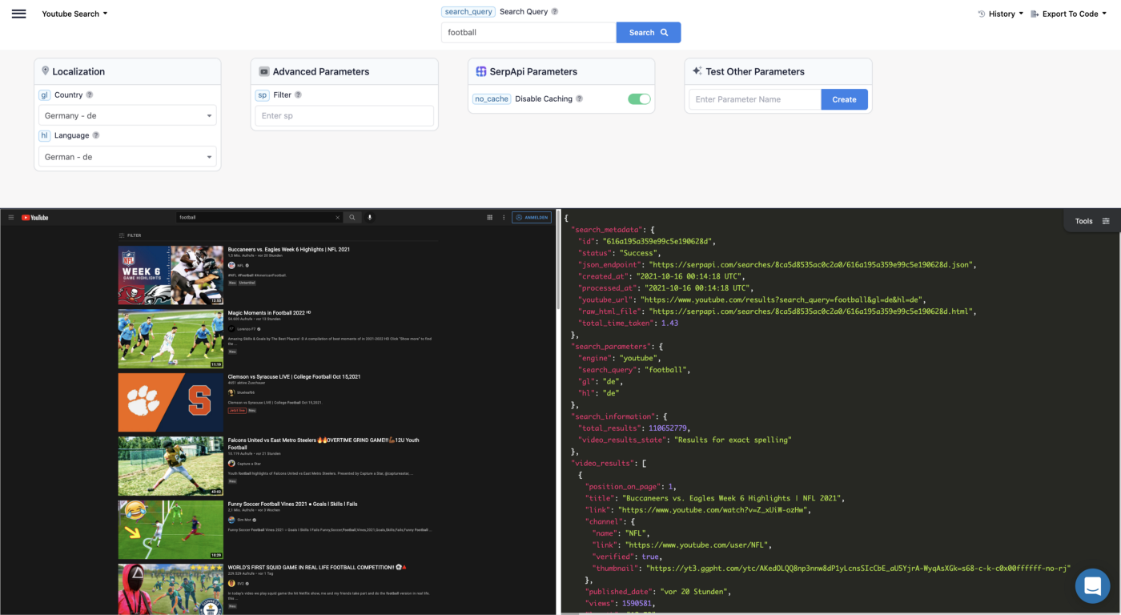Click the SerpApi Parameters grid icon
Viewport: 1121px width, 615px height.
pyautogui.click(x=481, y=71)
